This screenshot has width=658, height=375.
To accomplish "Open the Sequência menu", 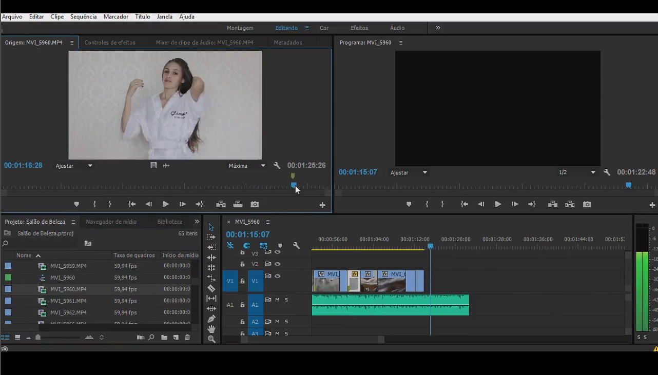I will pos(83,16).
